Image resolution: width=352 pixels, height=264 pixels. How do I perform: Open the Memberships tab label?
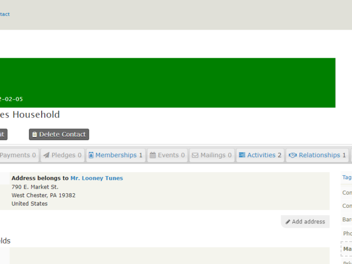[x=116, y=156]
